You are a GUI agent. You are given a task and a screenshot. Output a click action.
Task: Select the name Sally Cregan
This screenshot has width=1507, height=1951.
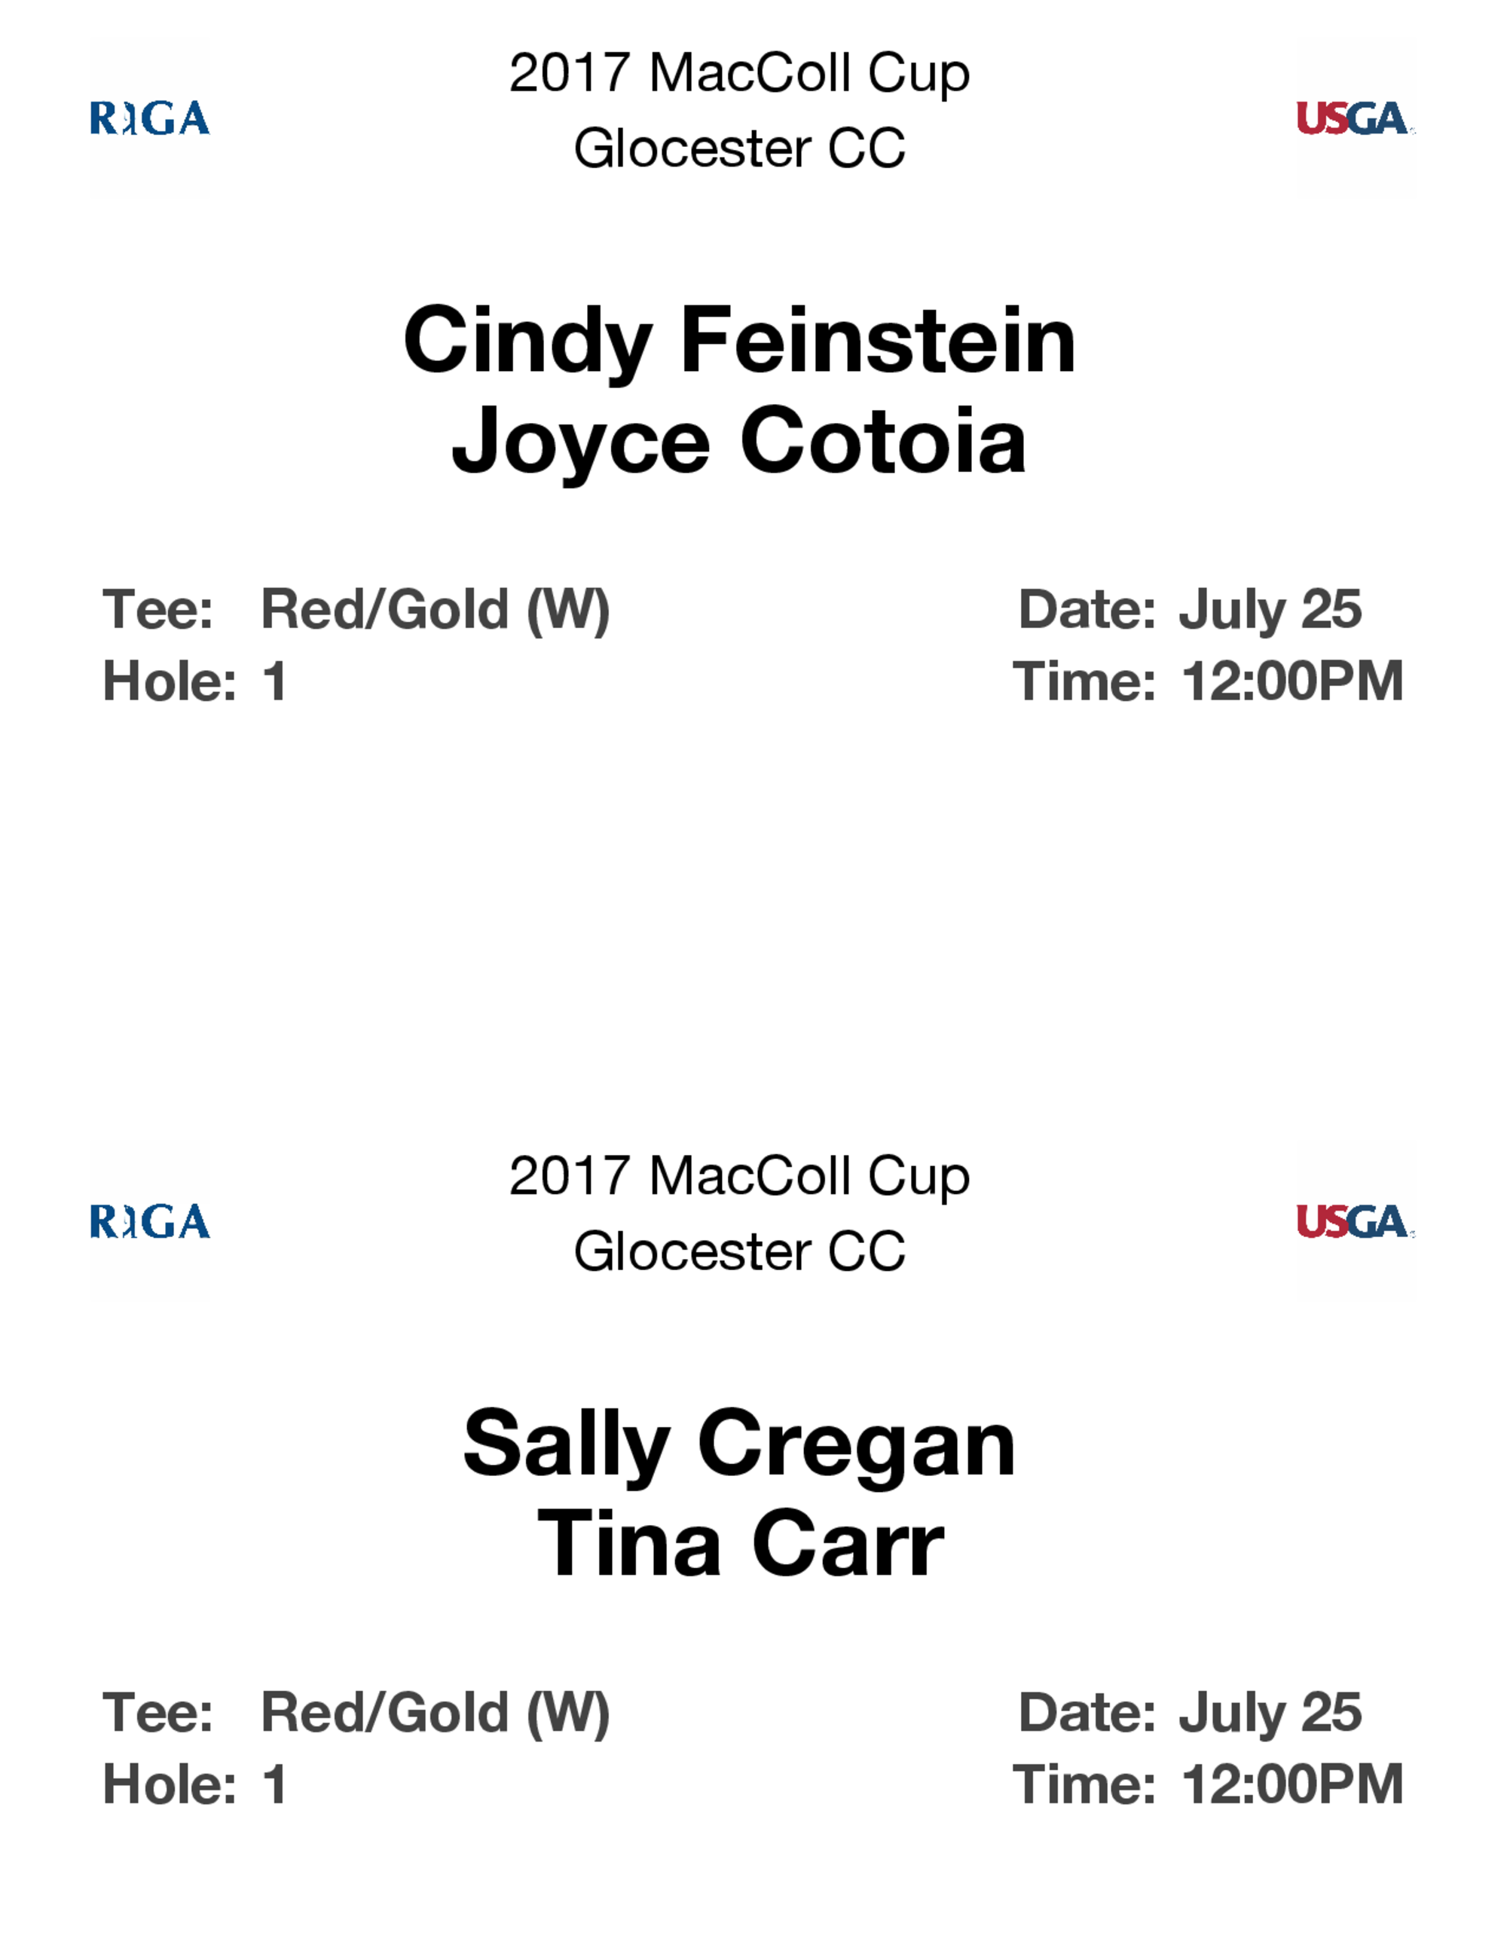(x=739, y=1445)
